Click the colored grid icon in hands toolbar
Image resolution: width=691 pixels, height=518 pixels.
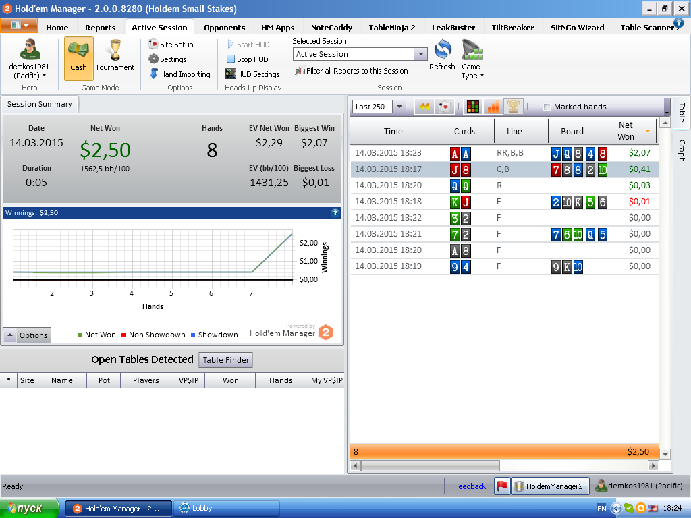473,107
